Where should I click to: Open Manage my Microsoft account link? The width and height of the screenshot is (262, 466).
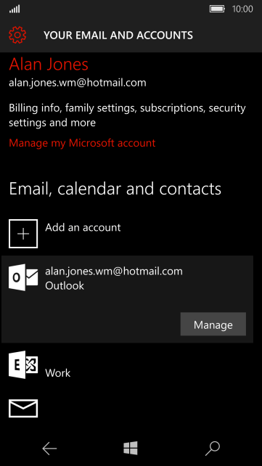pyautogui.click(x=82, y=143)
